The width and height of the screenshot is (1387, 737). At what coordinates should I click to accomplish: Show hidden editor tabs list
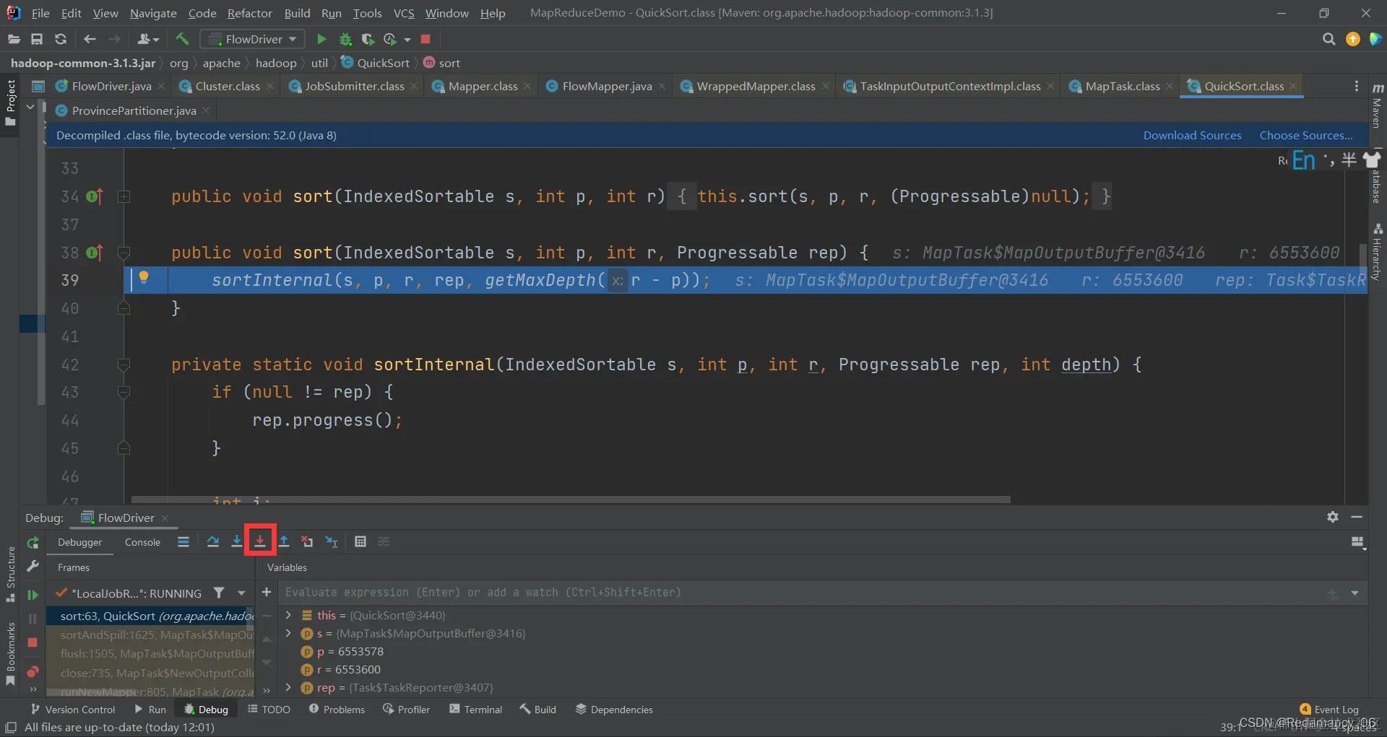click(x=1356, y=86)
